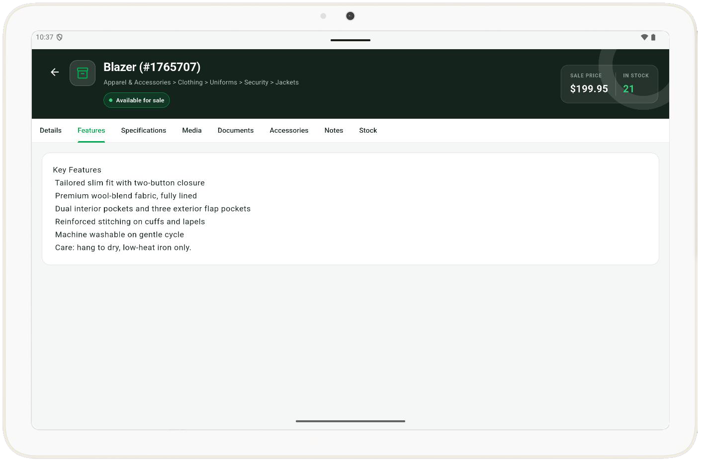Screen dimensions: 705x461
Task: Tap the Available for sale badge
Action: (137, 100)
